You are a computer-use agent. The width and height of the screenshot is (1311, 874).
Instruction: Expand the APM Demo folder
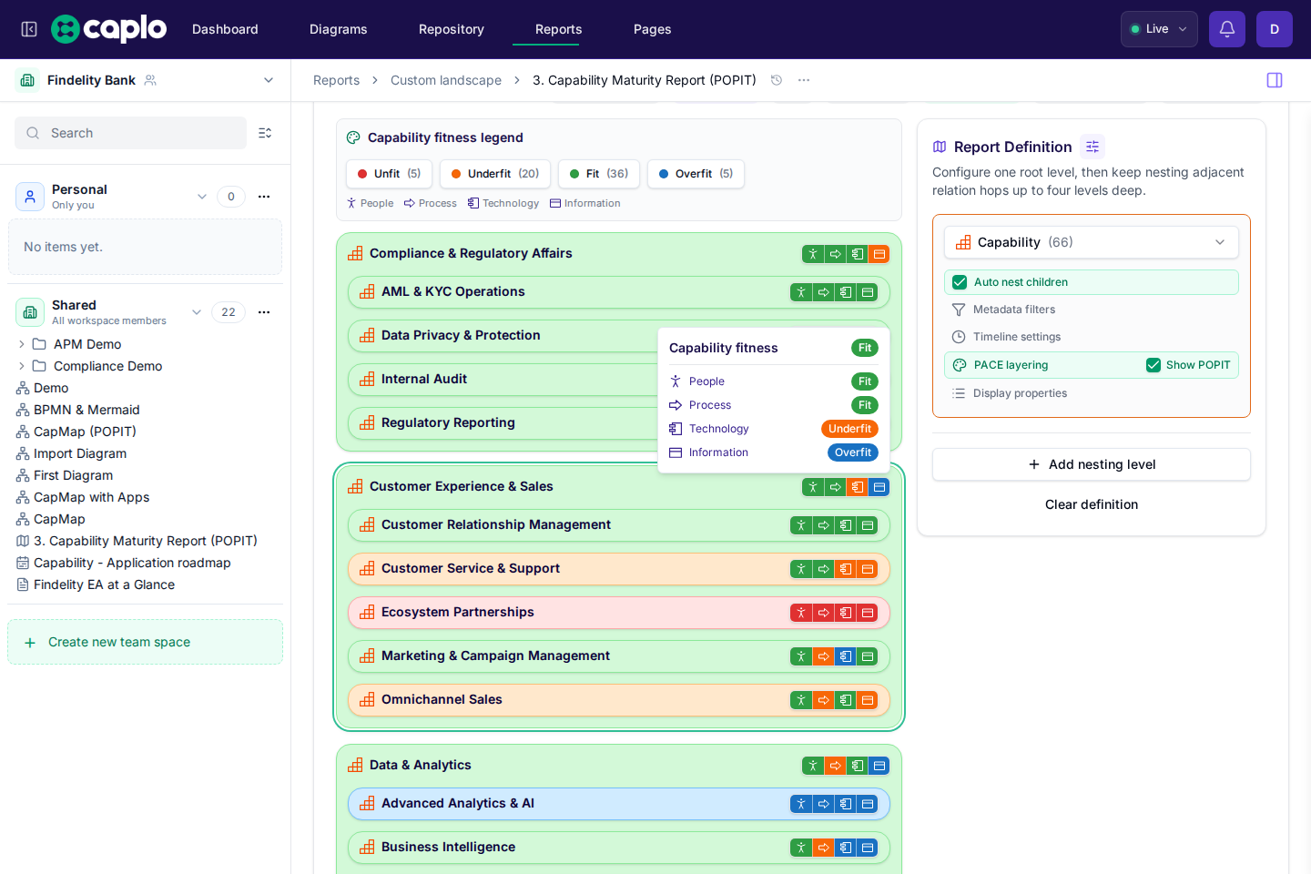[22, 344]
